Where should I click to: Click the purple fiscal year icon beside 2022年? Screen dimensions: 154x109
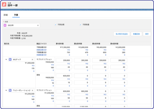(5, 25)
